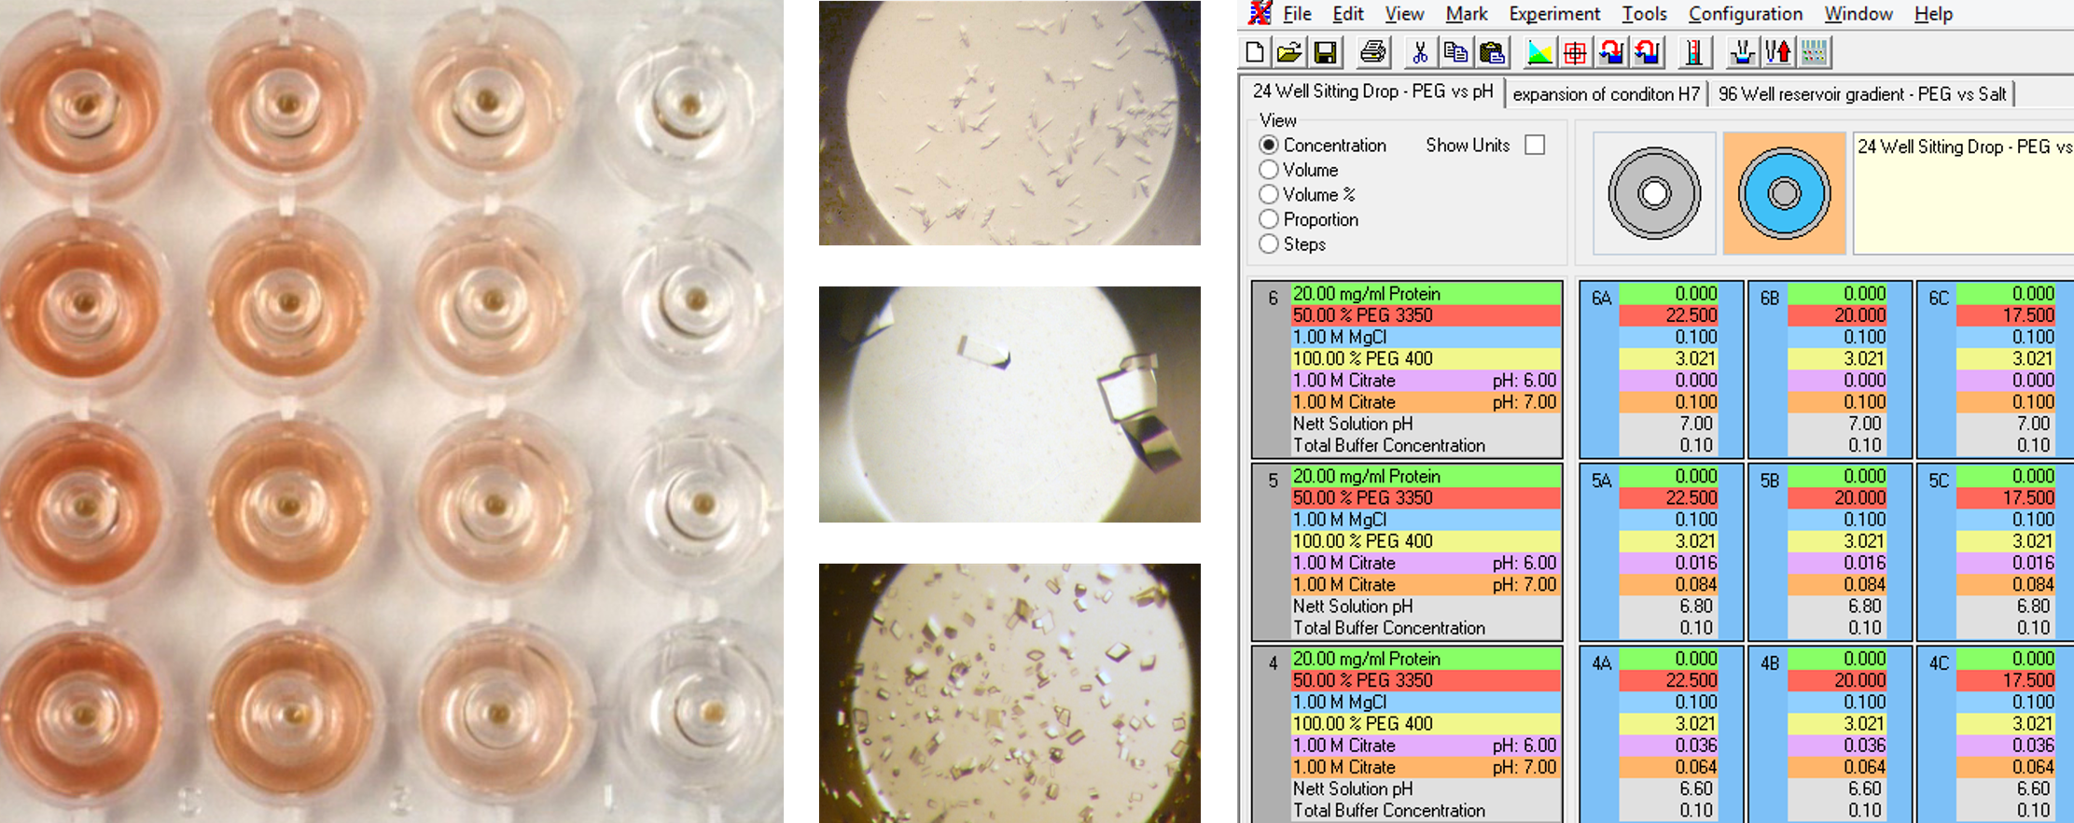Switch to '24 Well Sitting Drop - PEG vs pH' tab
Viewport: 2074px width, 823px height.
coord(1372,91)
